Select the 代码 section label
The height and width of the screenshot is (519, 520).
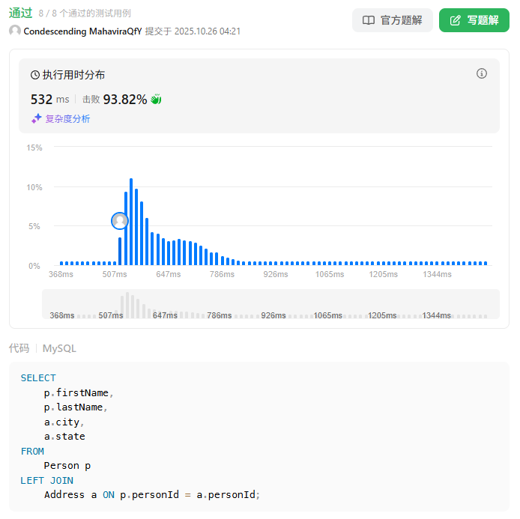[x=19, y=348]
